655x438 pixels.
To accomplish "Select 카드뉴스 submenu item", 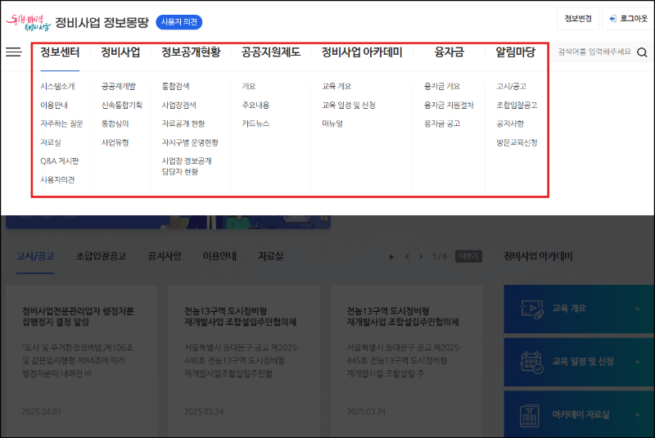I will (255, 124).
